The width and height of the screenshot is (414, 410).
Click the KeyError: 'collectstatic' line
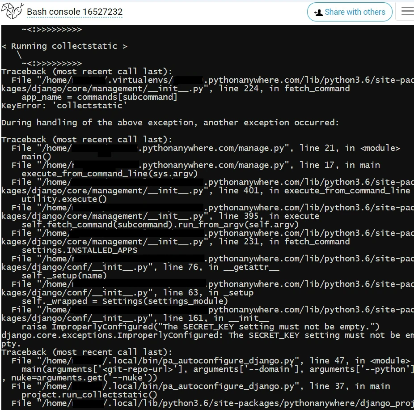pos(64,106)
